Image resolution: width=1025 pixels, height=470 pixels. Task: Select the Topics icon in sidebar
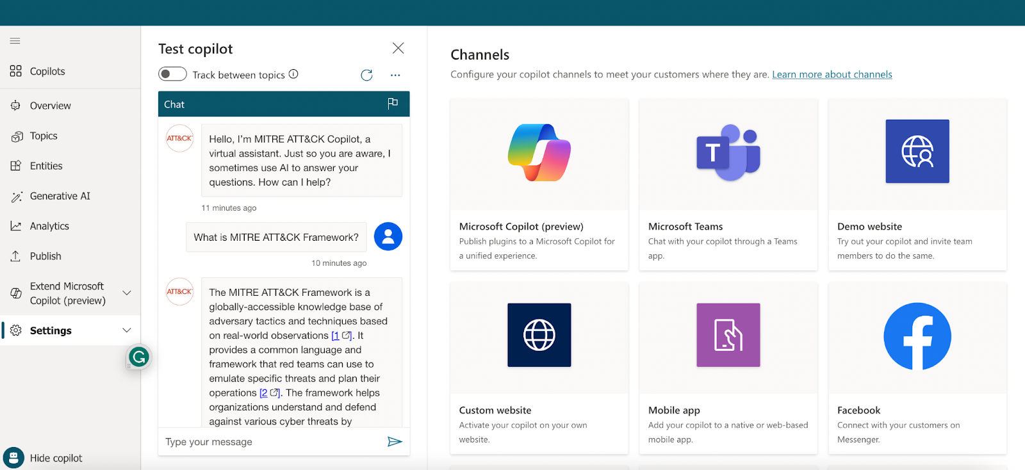[17, 136]
